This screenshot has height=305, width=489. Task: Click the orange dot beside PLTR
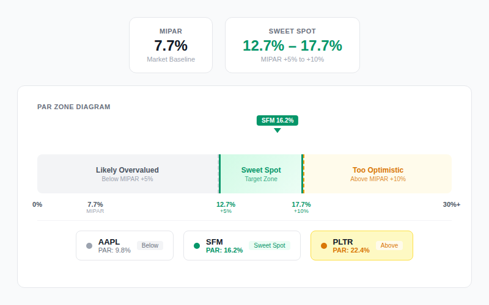[324, 246]
